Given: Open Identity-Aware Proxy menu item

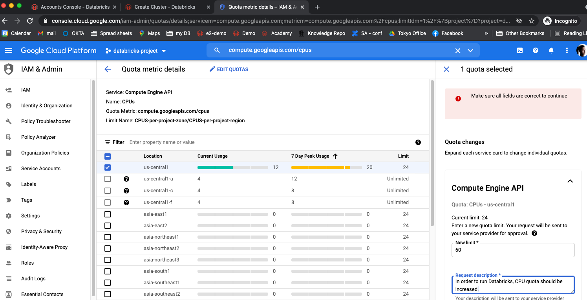Looking at the screenshot, I should 45,247.
